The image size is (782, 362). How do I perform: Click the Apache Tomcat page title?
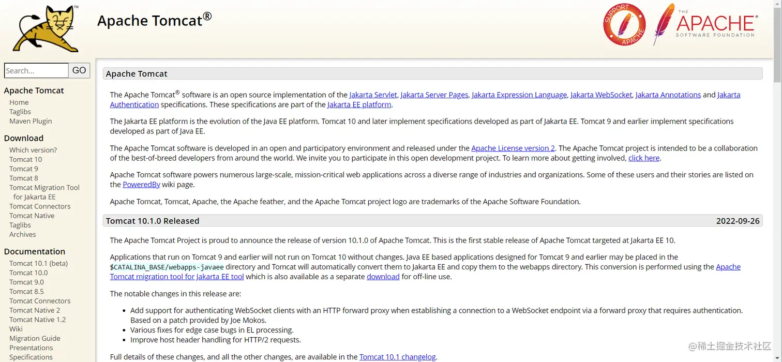pyautogui.click(x=155, y=20)
